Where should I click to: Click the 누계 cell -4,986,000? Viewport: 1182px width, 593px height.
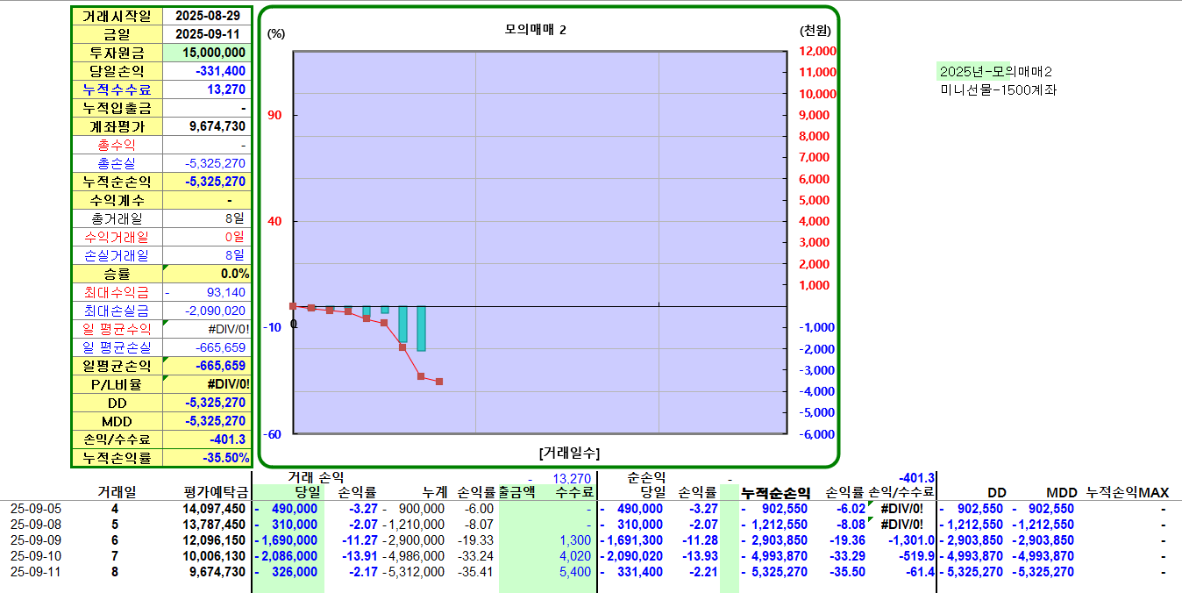(x=414, y=556)
